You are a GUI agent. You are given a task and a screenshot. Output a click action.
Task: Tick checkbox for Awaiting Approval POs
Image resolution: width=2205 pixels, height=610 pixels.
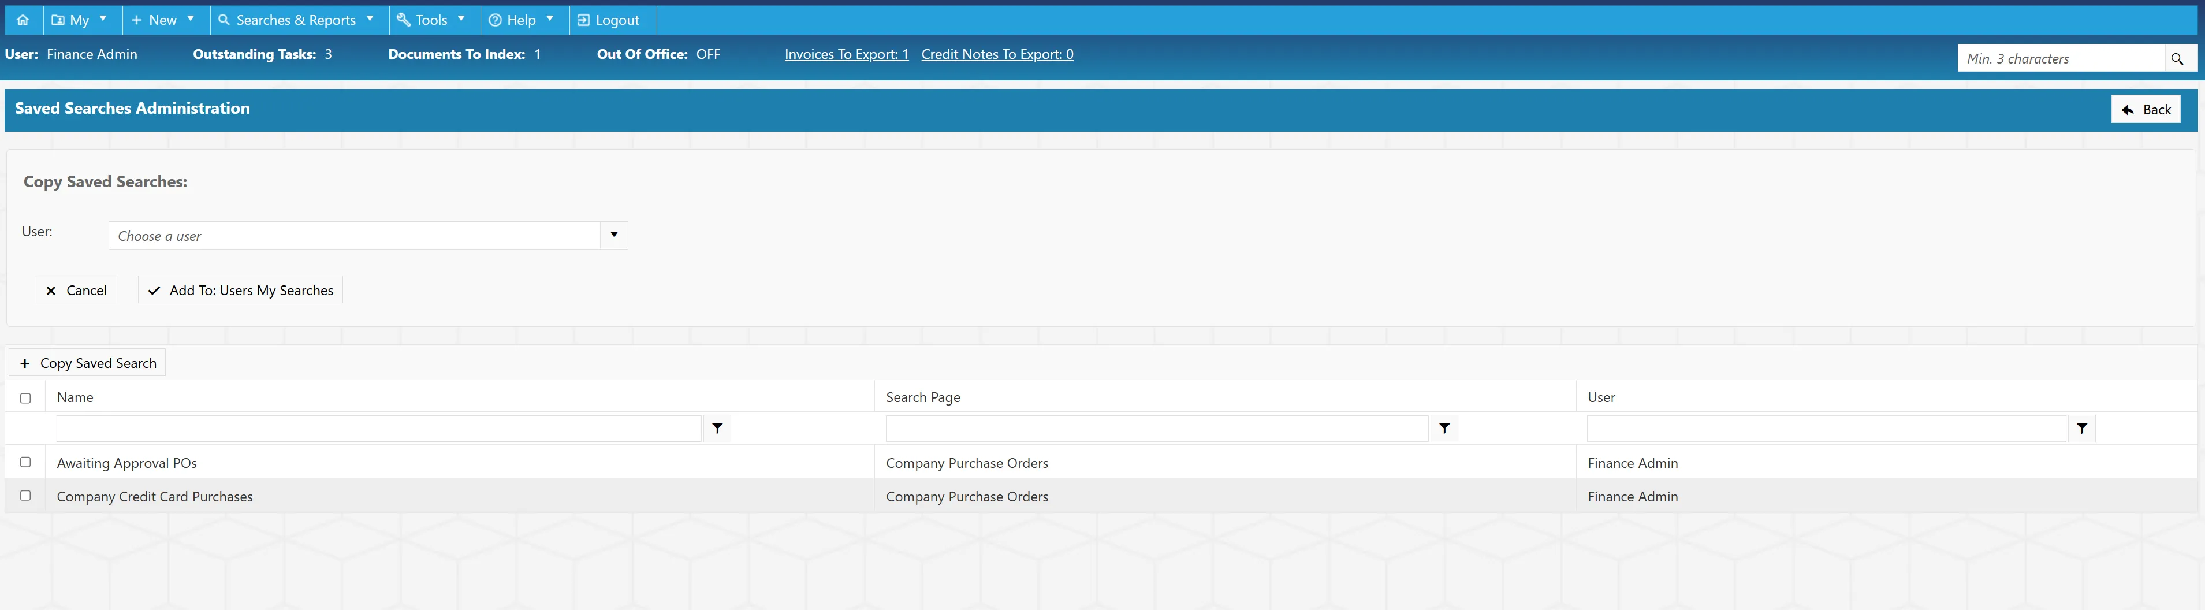pyautogui.click(x=25, y=463)
